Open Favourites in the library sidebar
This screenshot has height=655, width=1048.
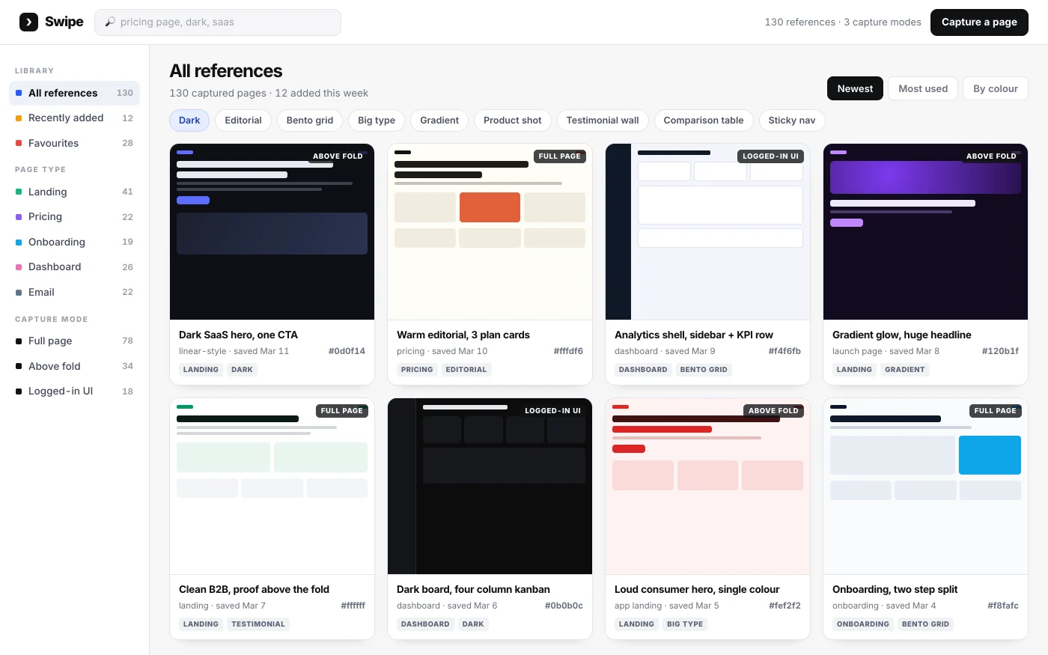click(x=74, y=143)
